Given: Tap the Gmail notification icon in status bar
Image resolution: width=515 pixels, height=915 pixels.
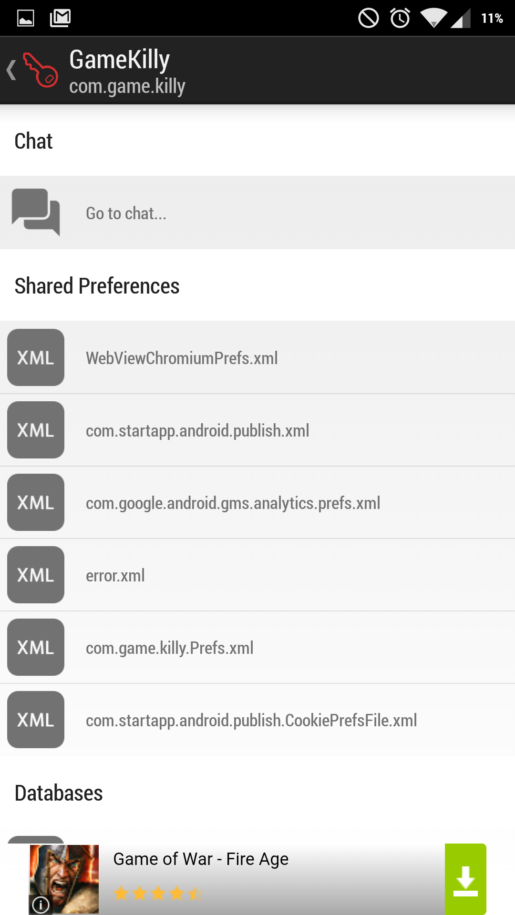Looking at the screenshot, I should pos(61,18).
